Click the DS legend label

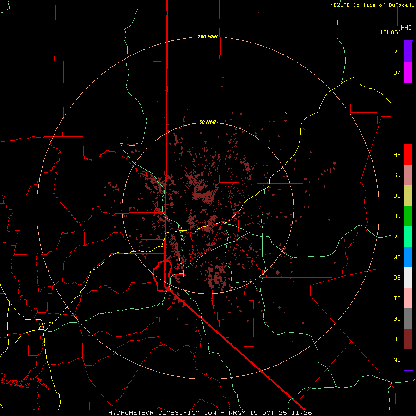397,277
